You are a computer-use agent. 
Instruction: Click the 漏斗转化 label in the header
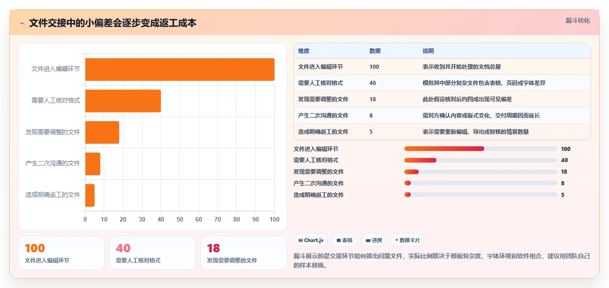577,21
